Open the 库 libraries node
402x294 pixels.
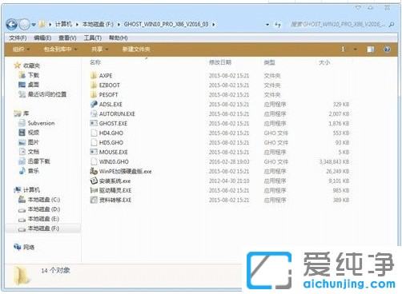[x=26, y=113]
